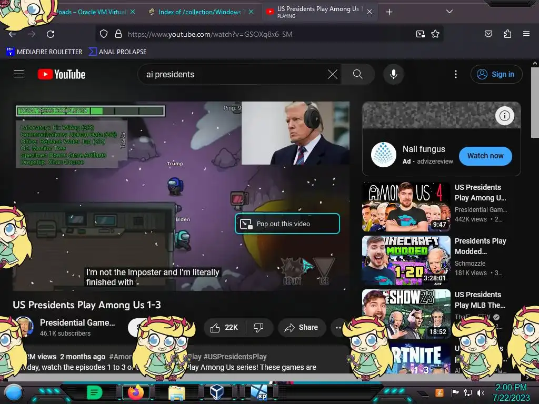Open the Extensions puzzle icon
This screenshot has width=539, height=404.
click(507, 34)
